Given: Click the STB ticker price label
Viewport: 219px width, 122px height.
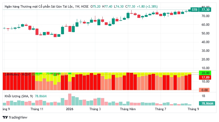Looking at the screenshot, I should (x=195, y=10).
